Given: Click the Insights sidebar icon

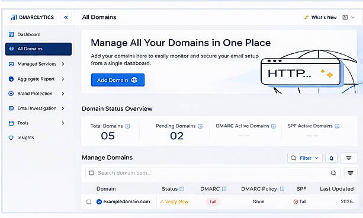Looking at the screenshot, I should [x=11, y=137].
